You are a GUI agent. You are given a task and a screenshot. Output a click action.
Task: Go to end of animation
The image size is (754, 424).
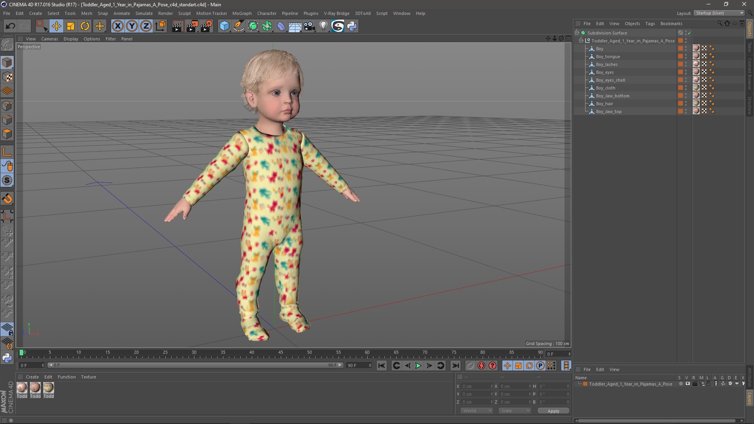click(x=455, y=366)
